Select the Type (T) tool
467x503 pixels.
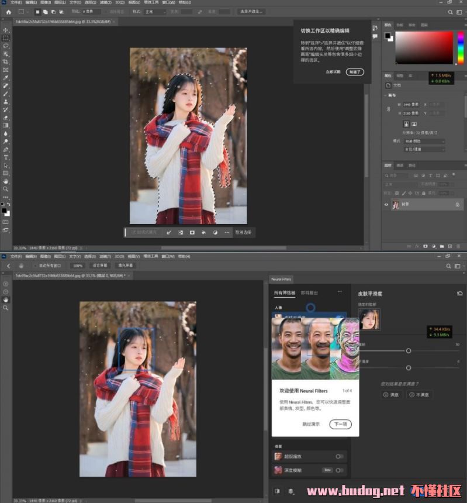(6, 157)
